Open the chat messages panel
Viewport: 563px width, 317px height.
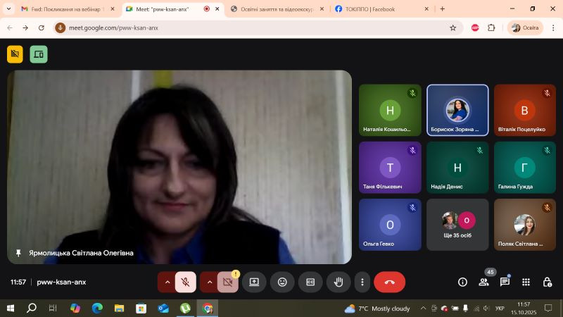(x=505, y=282)
